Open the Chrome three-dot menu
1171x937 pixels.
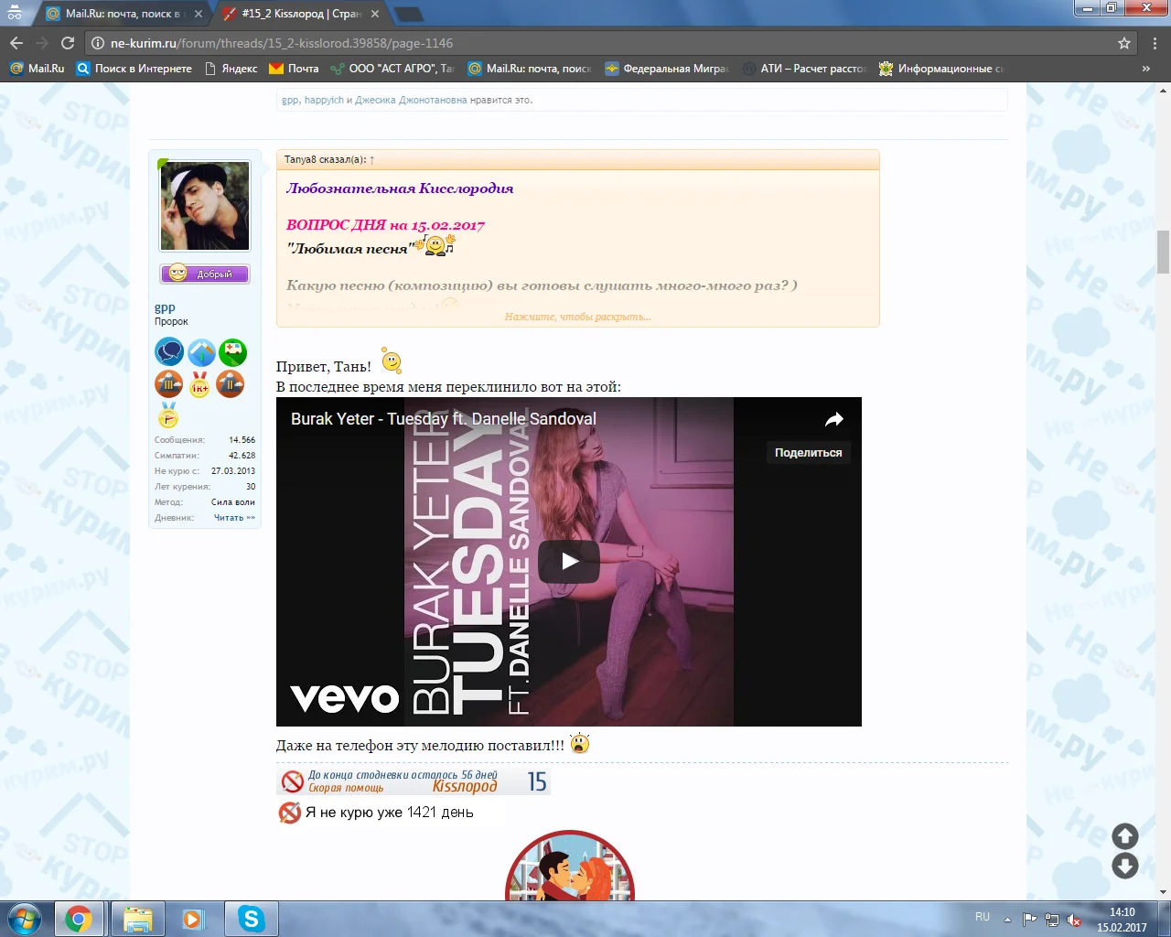click(x=1155, y=43)
